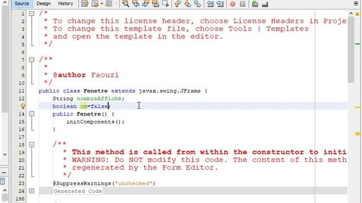Click left panel lower up arrow

pyautogui.click(x=5, y=191)
